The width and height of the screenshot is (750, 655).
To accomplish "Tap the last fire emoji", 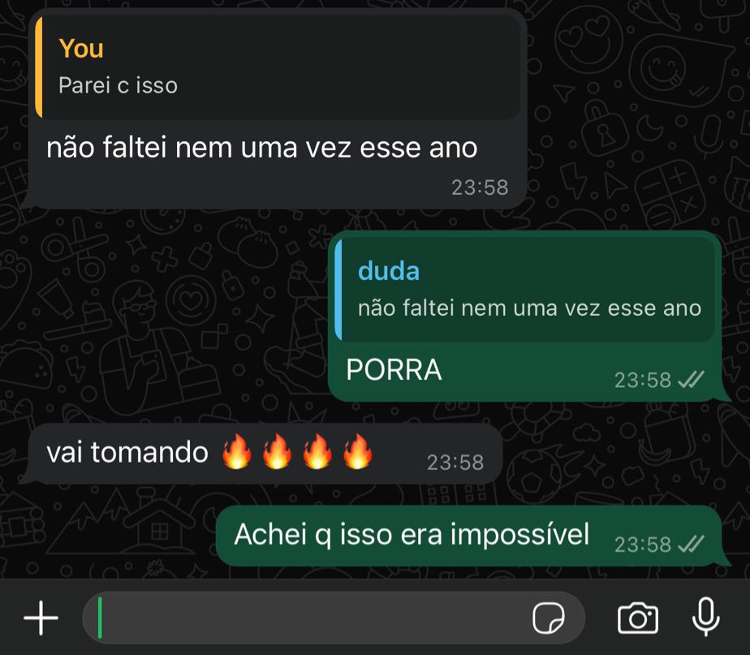I will (x=357, y=451).
